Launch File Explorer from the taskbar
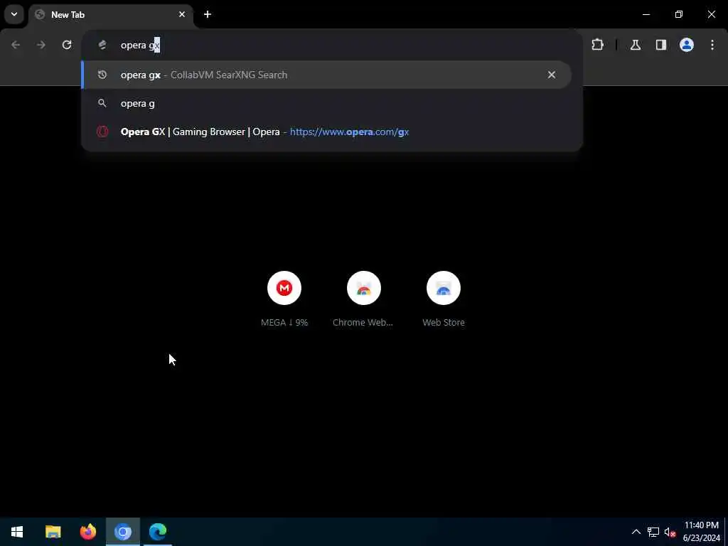728x546 pixels. 53,532
